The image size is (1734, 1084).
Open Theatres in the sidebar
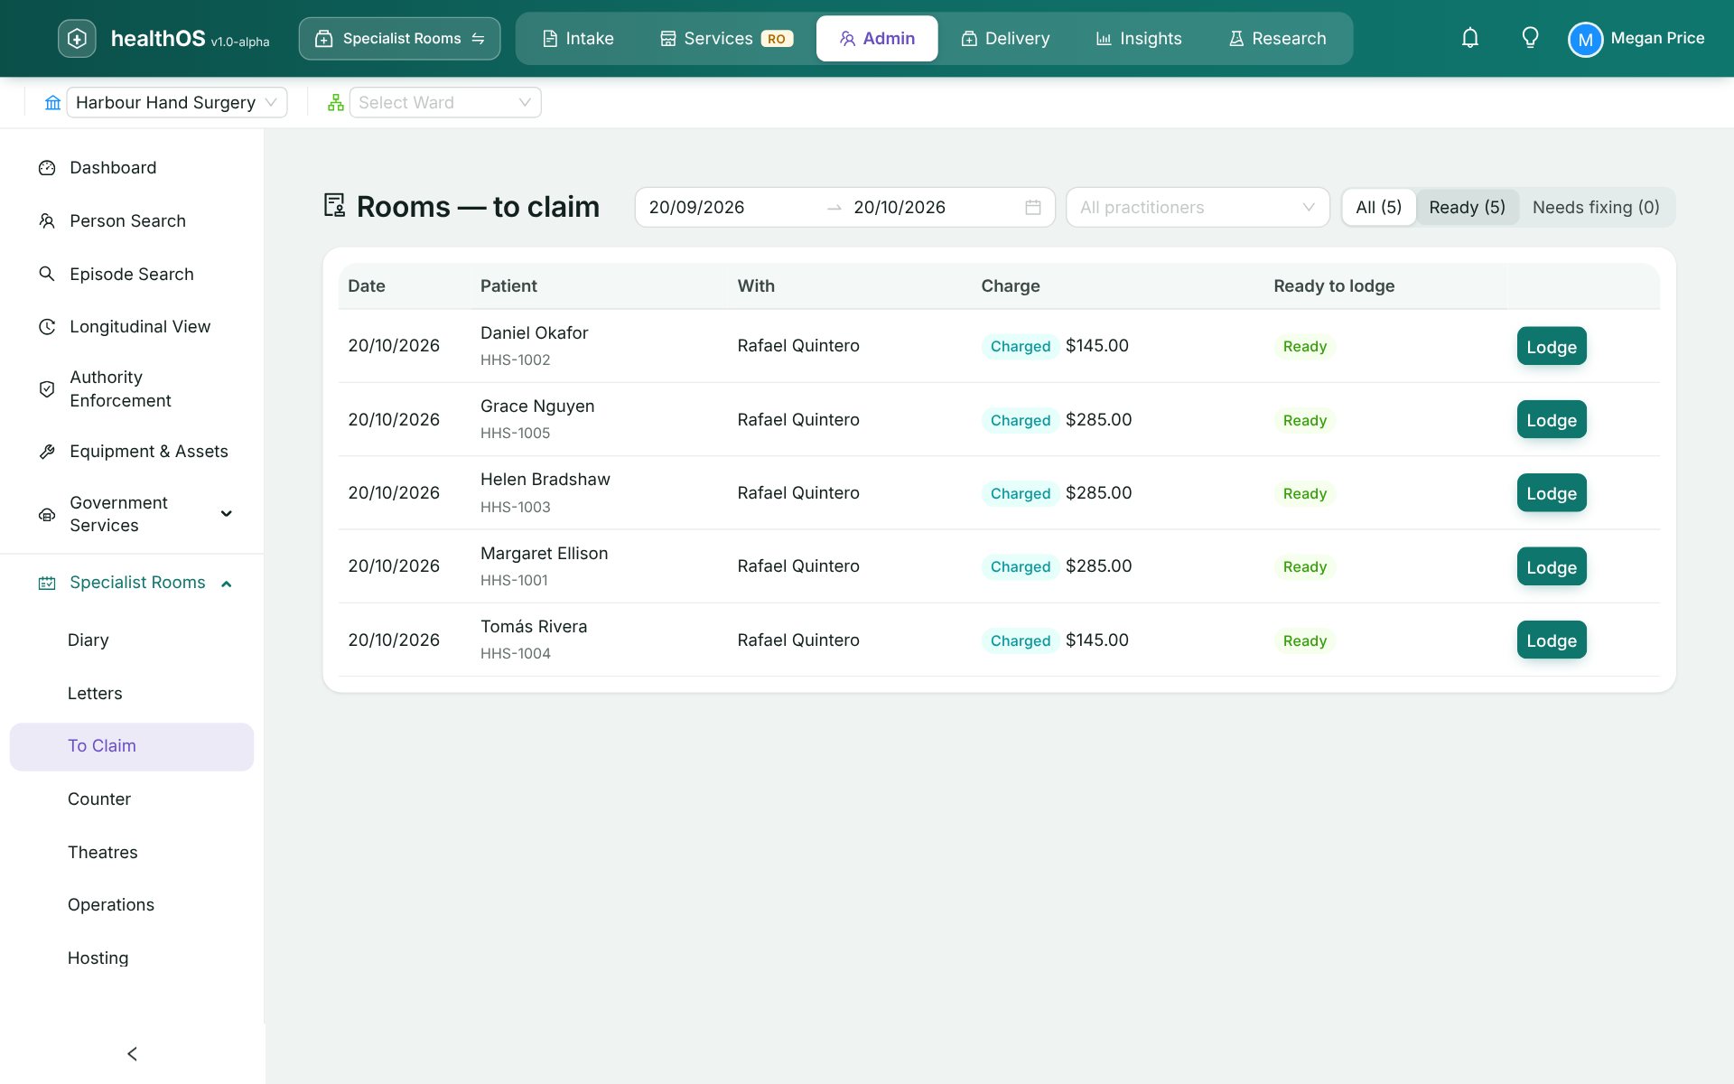(132, 853)
